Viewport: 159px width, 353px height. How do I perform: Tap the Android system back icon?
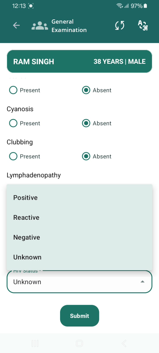[124, 343]
